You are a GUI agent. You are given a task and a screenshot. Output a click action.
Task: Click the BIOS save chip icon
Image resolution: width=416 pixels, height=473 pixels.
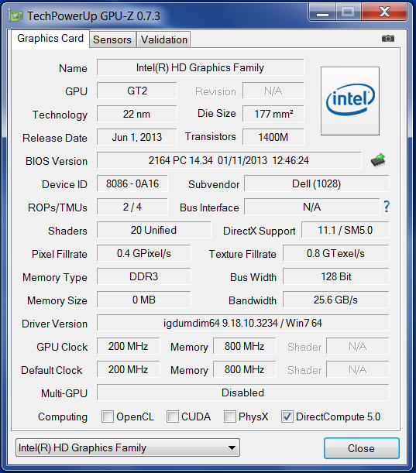point(378,160)
